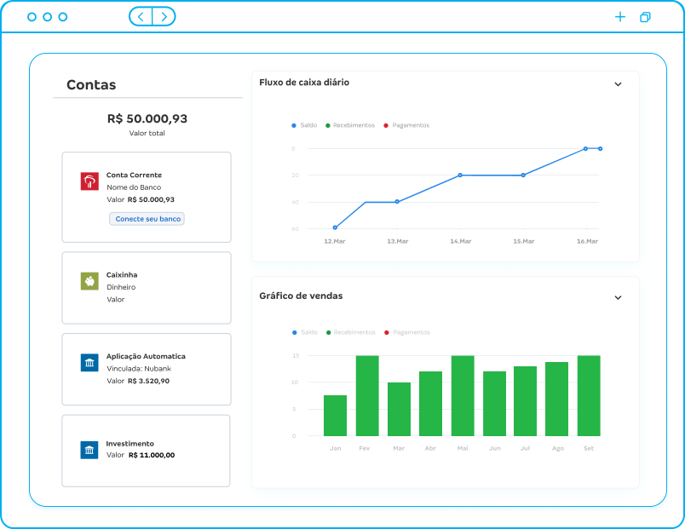Go back using the left arrow button
Screen dimensions: 685x529
tap(141, 16)
